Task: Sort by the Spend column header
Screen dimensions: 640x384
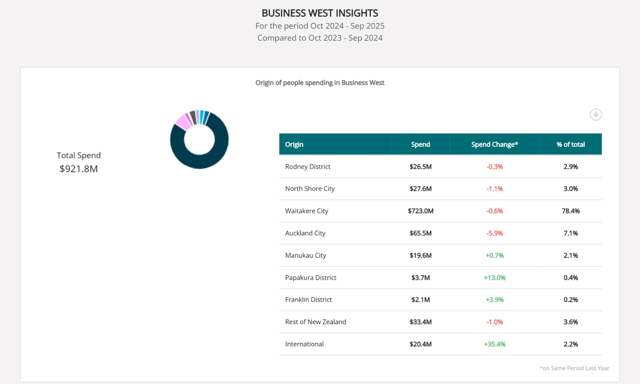Action: coord(420,144)
